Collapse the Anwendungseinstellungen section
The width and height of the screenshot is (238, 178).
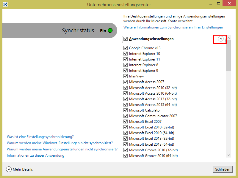220,39
